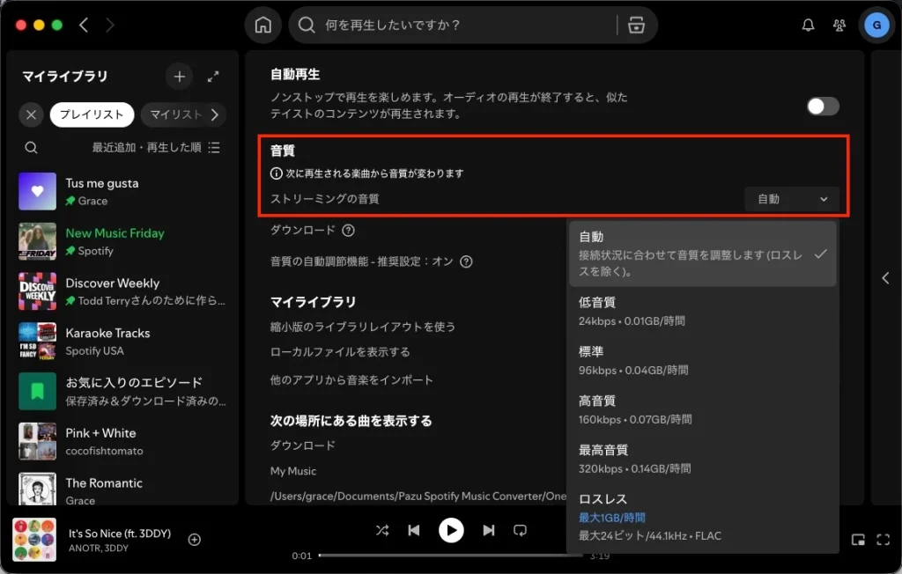
Task: Open Tus me gusta playlist
Action: tap(123, 192)
